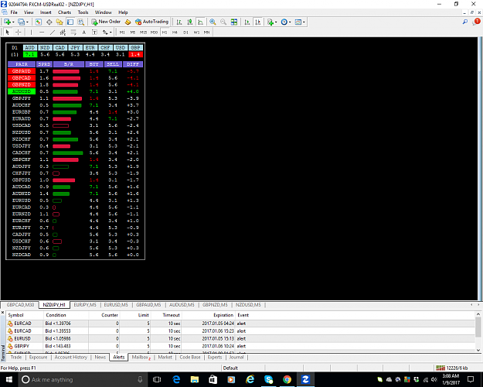Open the File menu
This screenshot has height=387, width=483.
click(14, 12)
